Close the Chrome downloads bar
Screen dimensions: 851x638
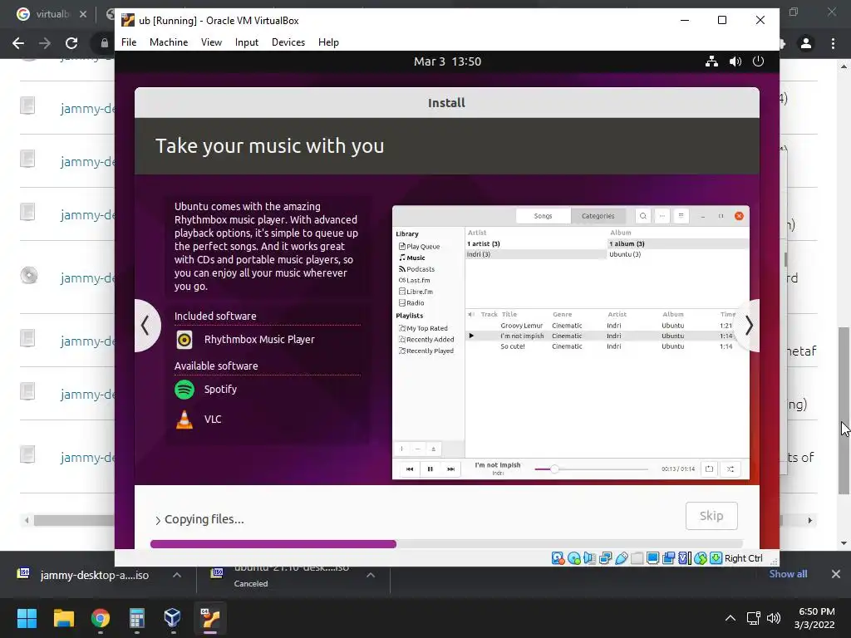pyautogui.click(x=836, y=574)
